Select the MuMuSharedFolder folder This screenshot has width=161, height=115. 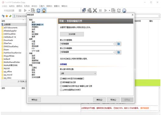(x=12, y=62)
